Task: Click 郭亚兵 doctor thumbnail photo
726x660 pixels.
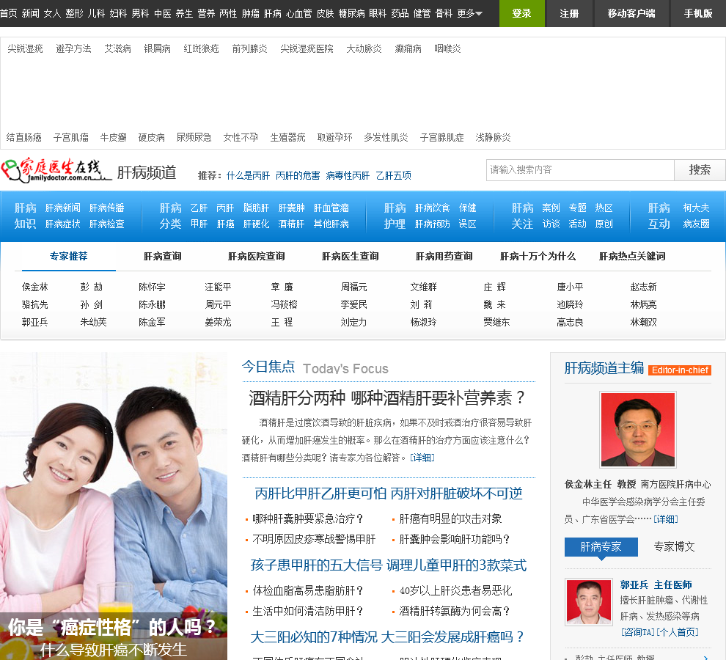Action: [x=588, y=602]
